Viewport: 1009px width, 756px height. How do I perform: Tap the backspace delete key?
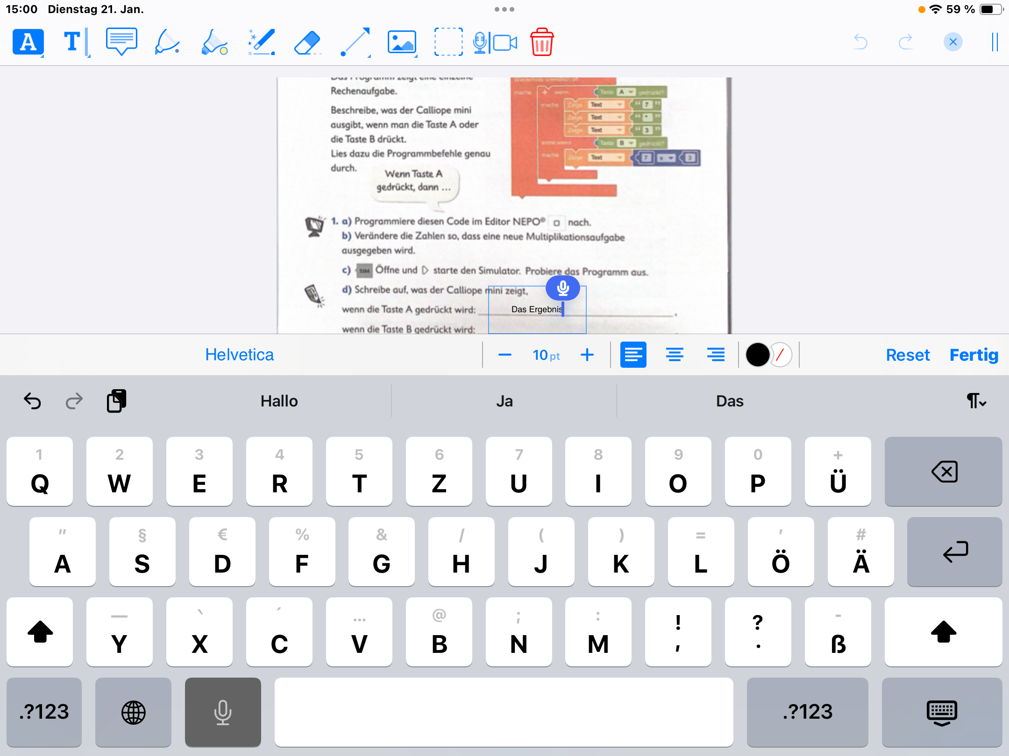coord(943,472)
